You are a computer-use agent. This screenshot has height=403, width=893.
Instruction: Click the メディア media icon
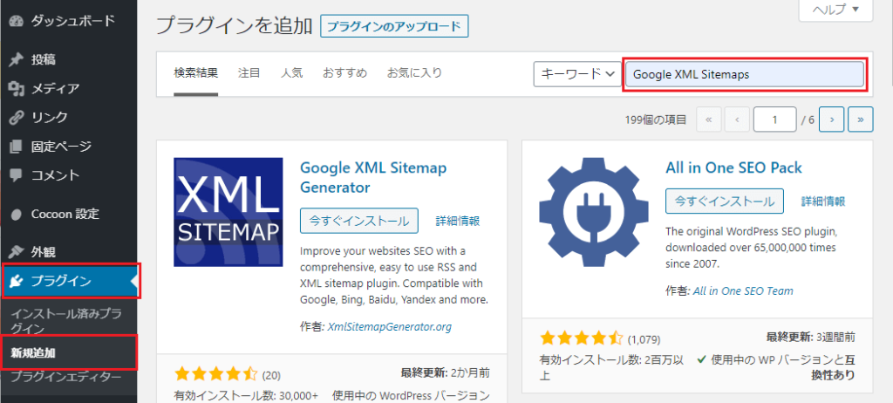pos(16,89)
